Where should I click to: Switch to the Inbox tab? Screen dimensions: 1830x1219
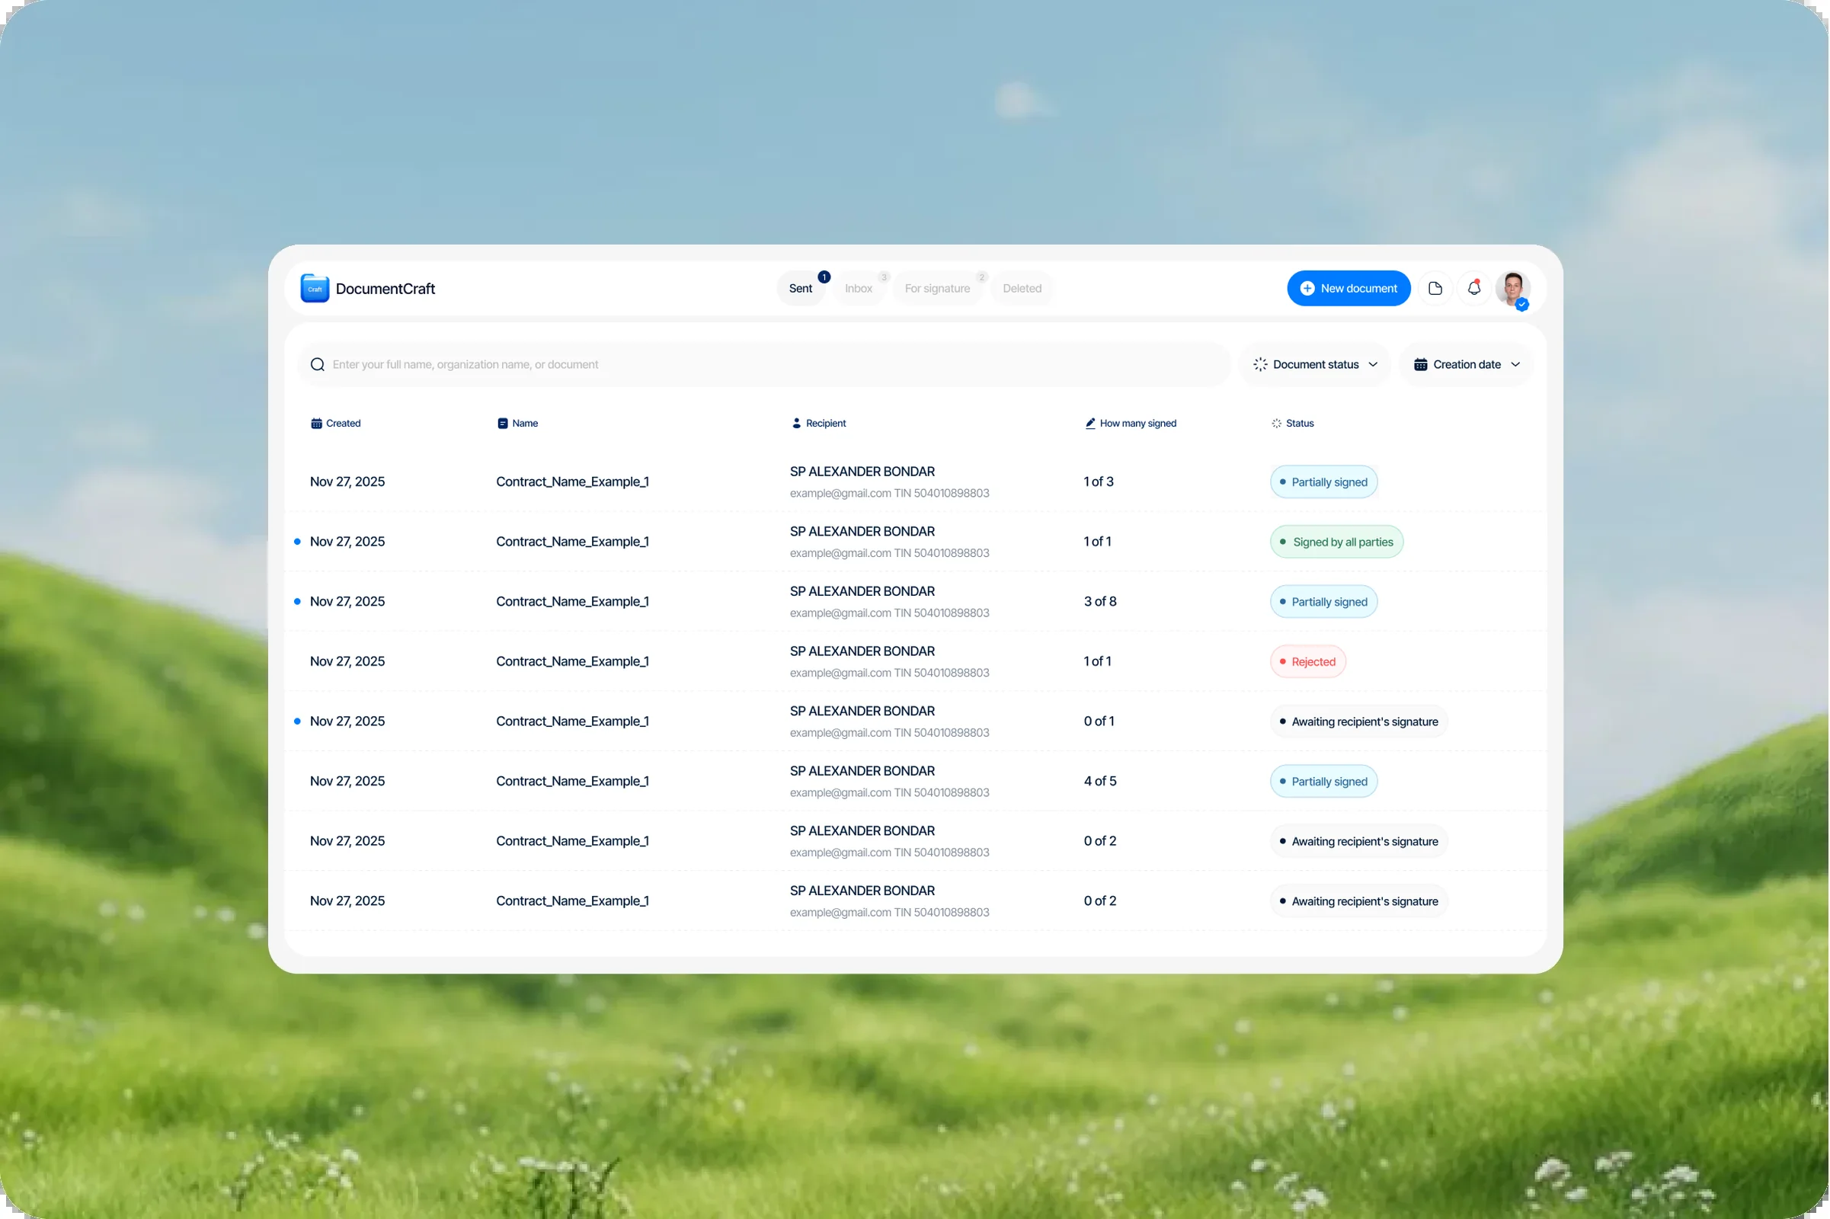coord(859,289)
